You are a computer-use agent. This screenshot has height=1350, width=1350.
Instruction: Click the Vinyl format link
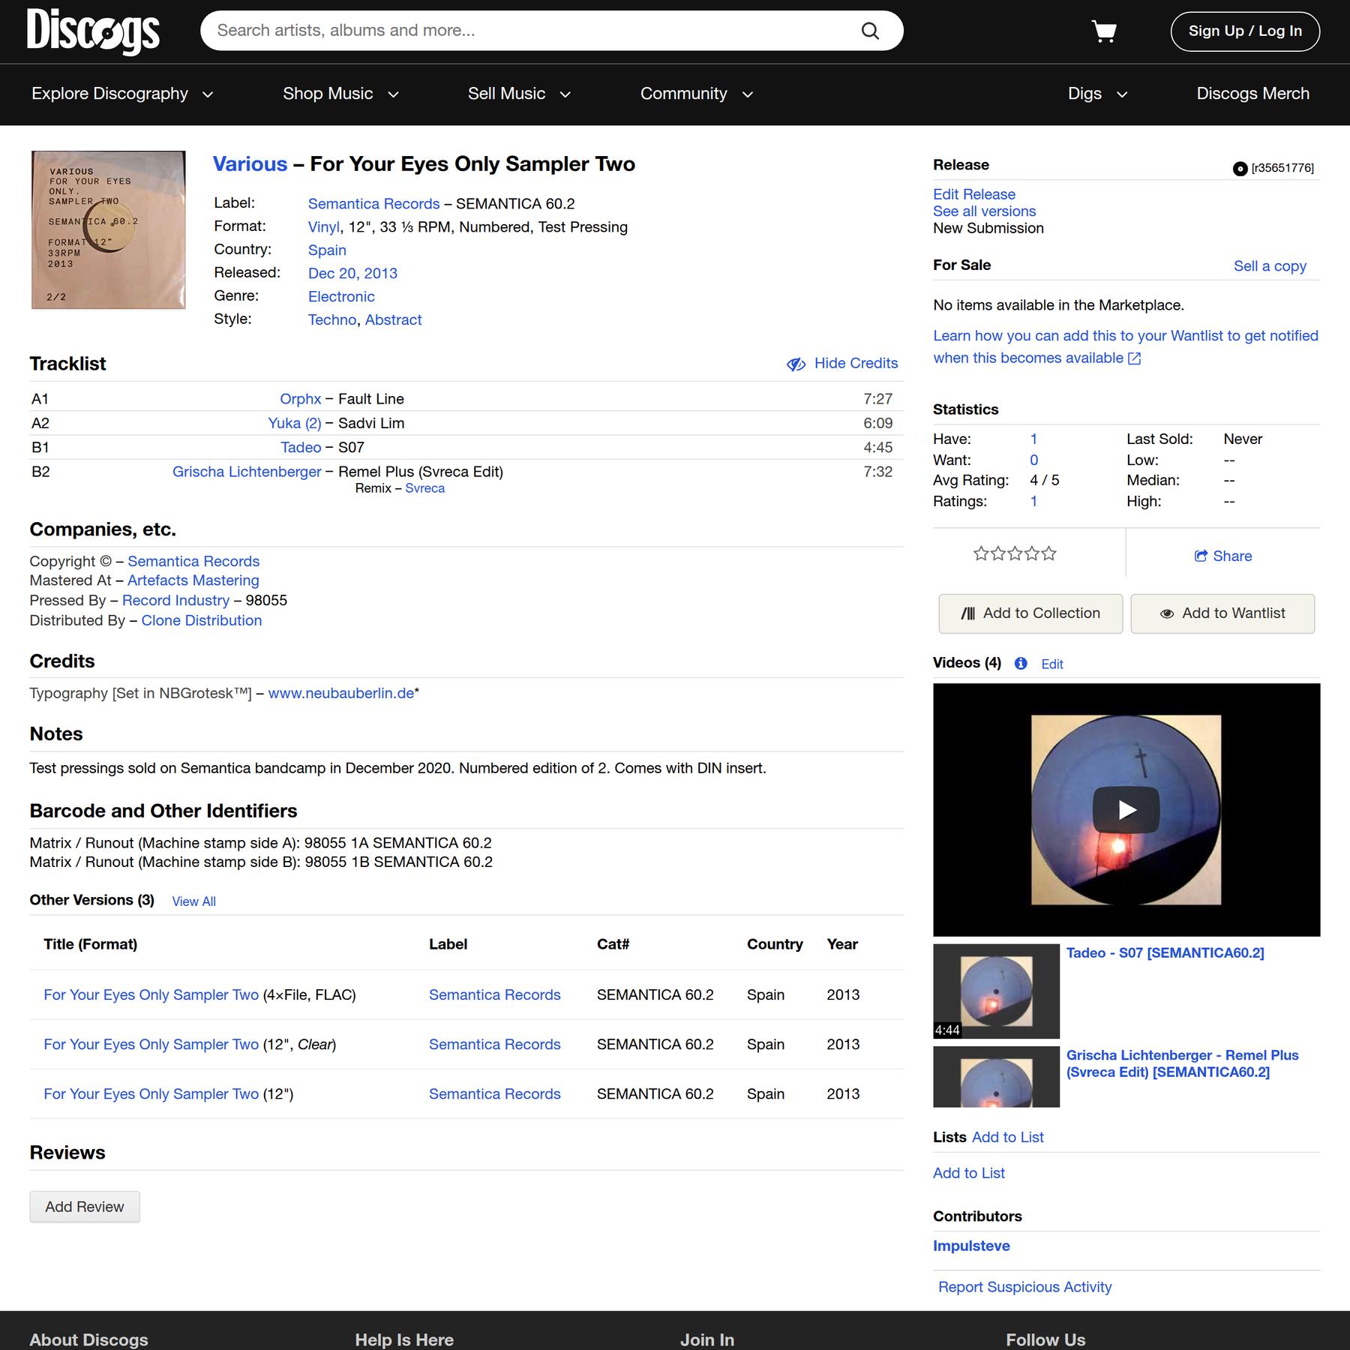pyautogui.click(x=324, y=227)
